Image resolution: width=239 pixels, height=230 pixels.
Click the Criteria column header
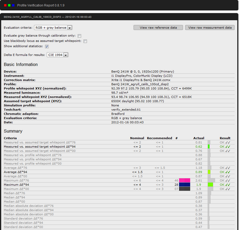tap(10, 138)
